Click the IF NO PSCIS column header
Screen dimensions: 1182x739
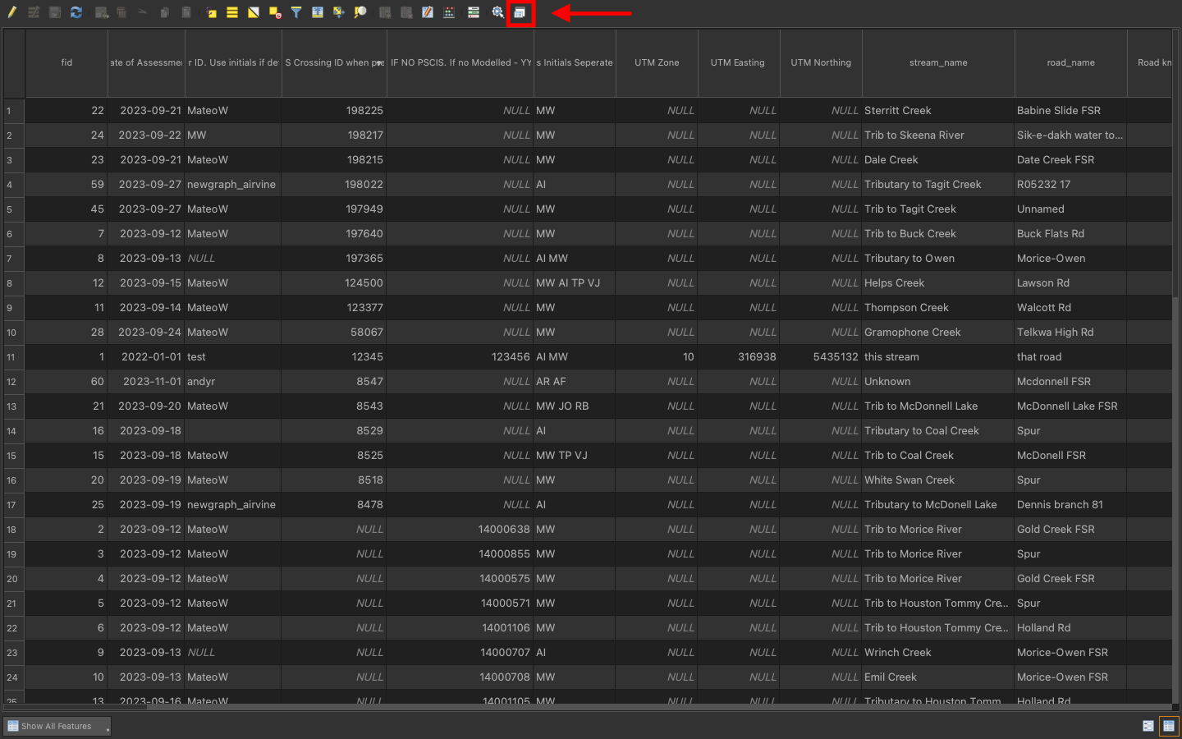(x=460, y=62)
